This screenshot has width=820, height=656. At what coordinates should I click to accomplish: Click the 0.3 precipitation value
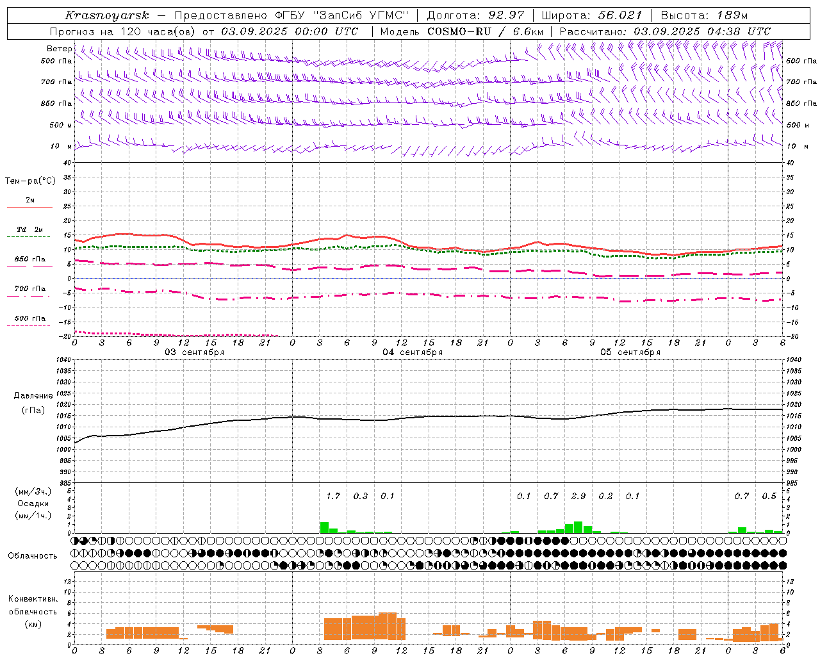361,496
